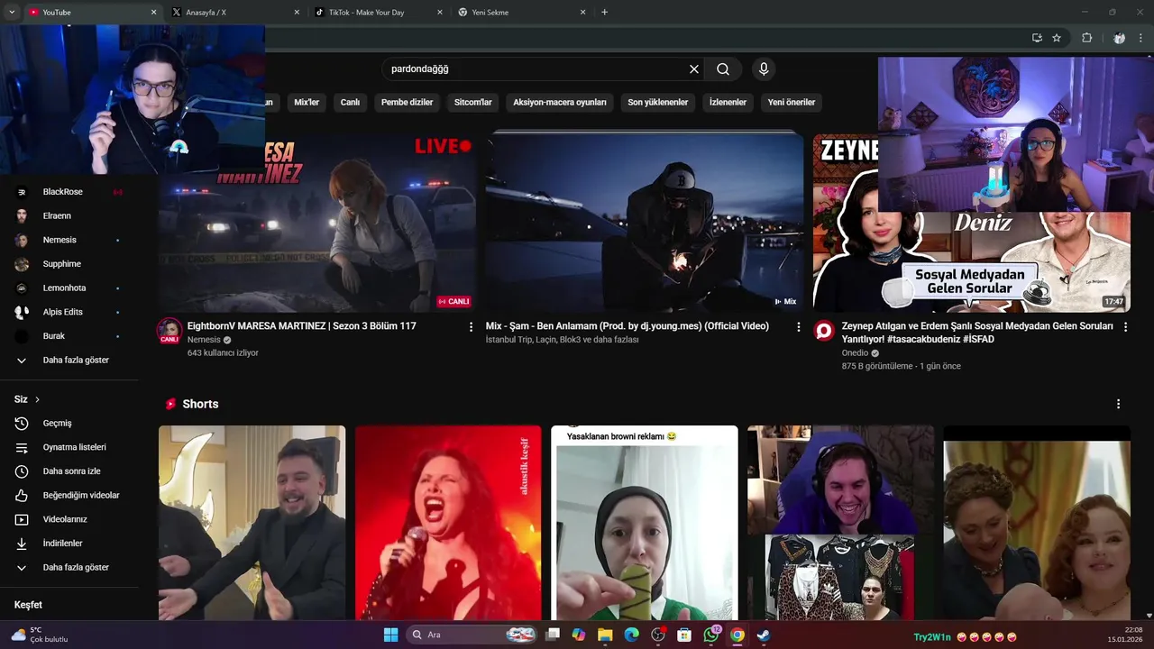
Task: Open a new tab with plus button
Action: [604, 13]
